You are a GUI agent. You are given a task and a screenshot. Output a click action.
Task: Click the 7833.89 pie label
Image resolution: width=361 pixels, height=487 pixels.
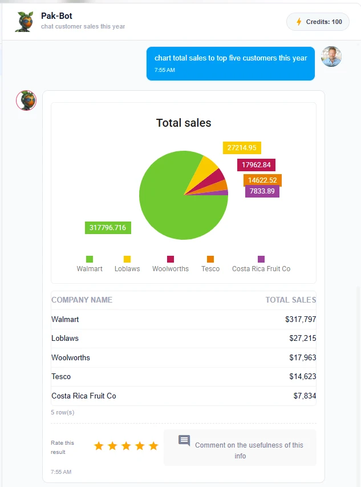262,191
